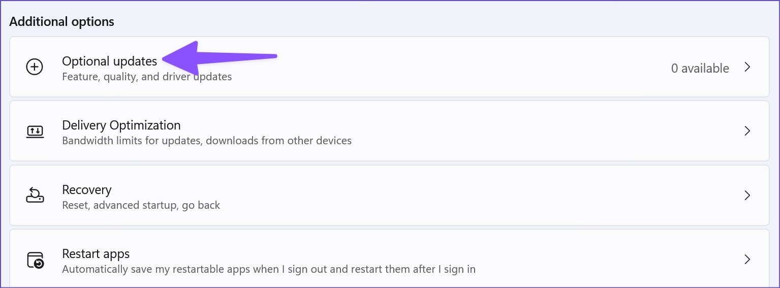780x288 pixels.
Task: Click blank area inside the Recovery card
Action: pos(457,196)
